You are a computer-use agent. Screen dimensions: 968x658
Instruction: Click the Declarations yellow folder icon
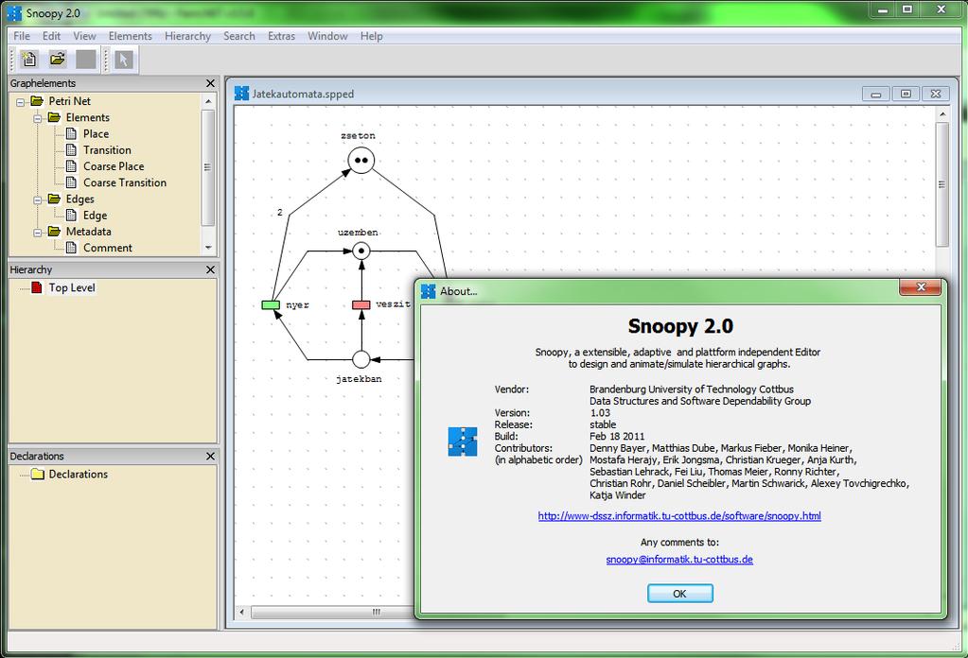click(x=38, y=475)
